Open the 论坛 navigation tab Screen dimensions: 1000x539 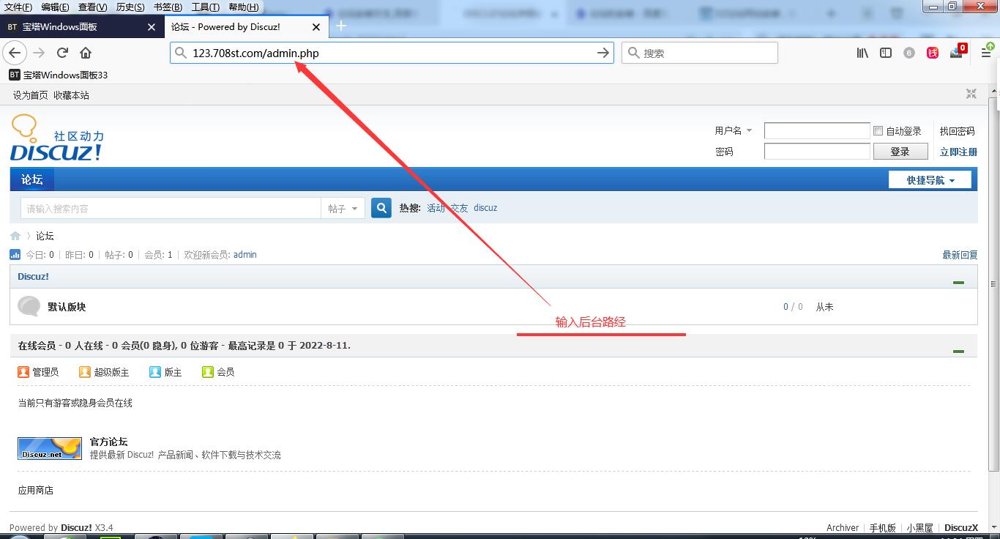pyautogui.click(x=32, y=179)
